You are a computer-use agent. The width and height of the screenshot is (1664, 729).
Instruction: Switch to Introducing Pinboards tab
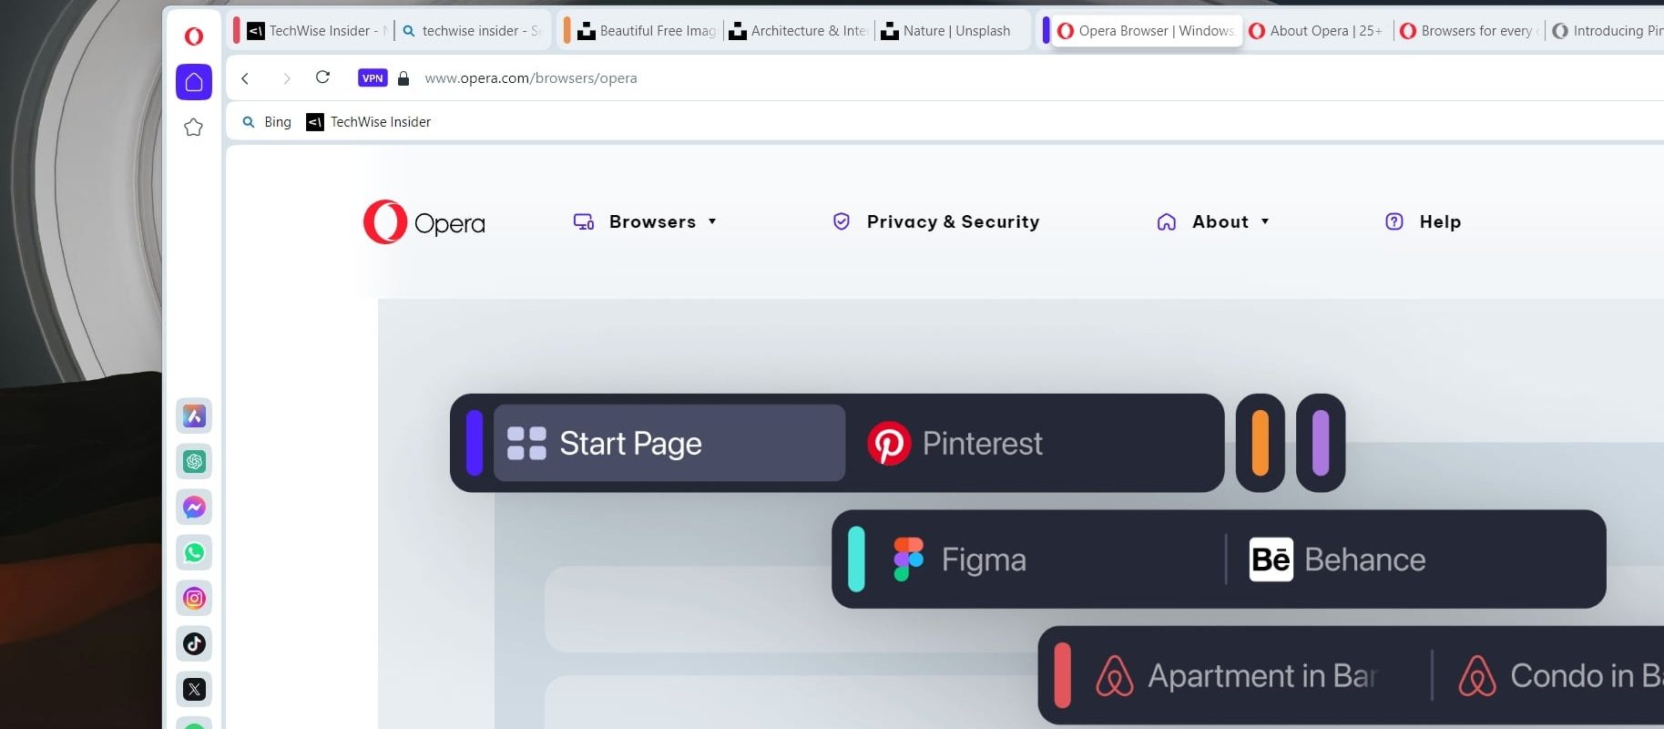[x=1607, y=31]
